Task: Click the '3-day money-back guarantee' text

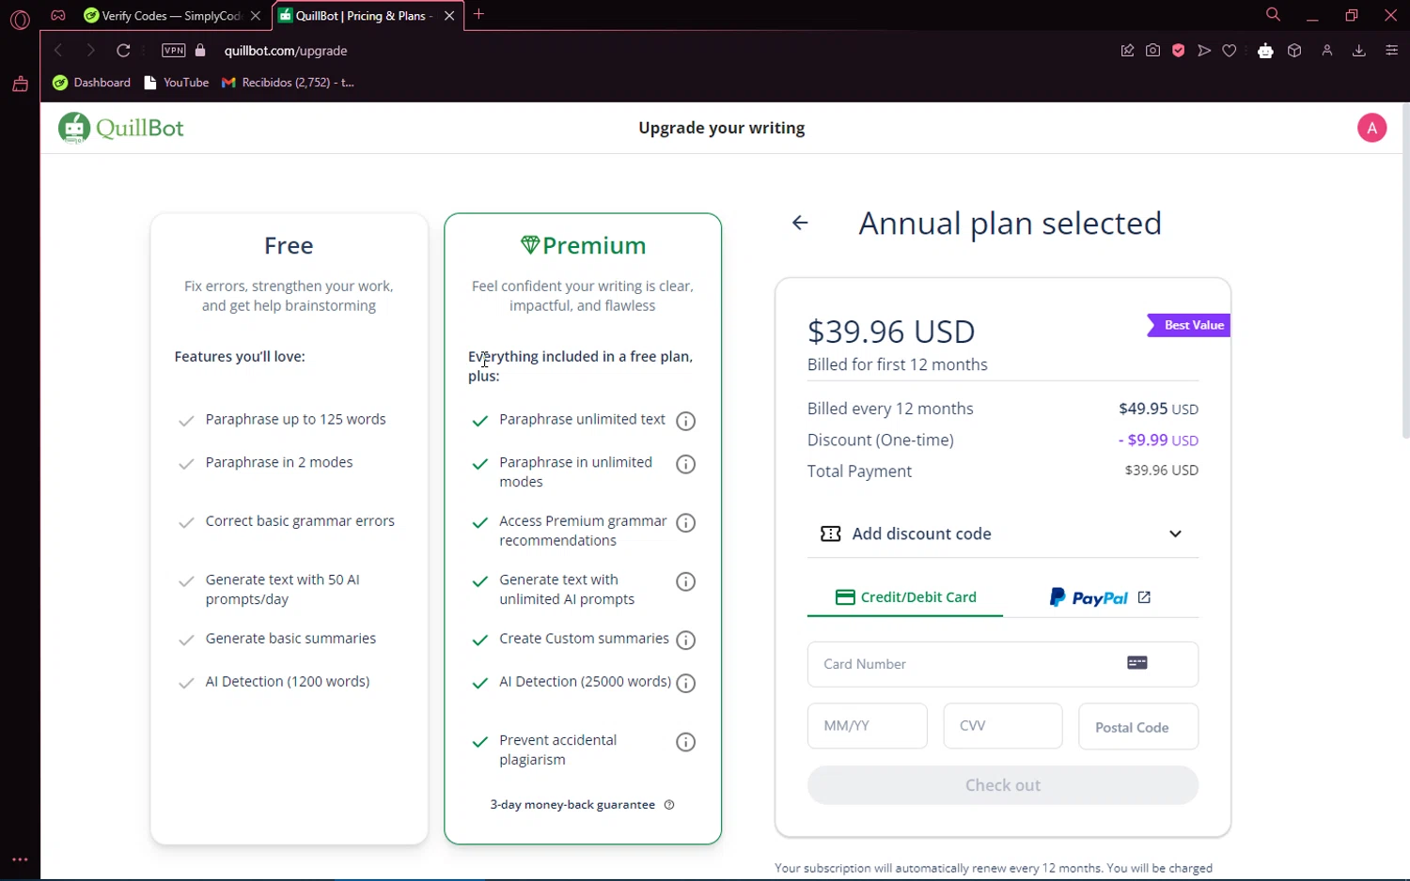Action: (572, 805)
